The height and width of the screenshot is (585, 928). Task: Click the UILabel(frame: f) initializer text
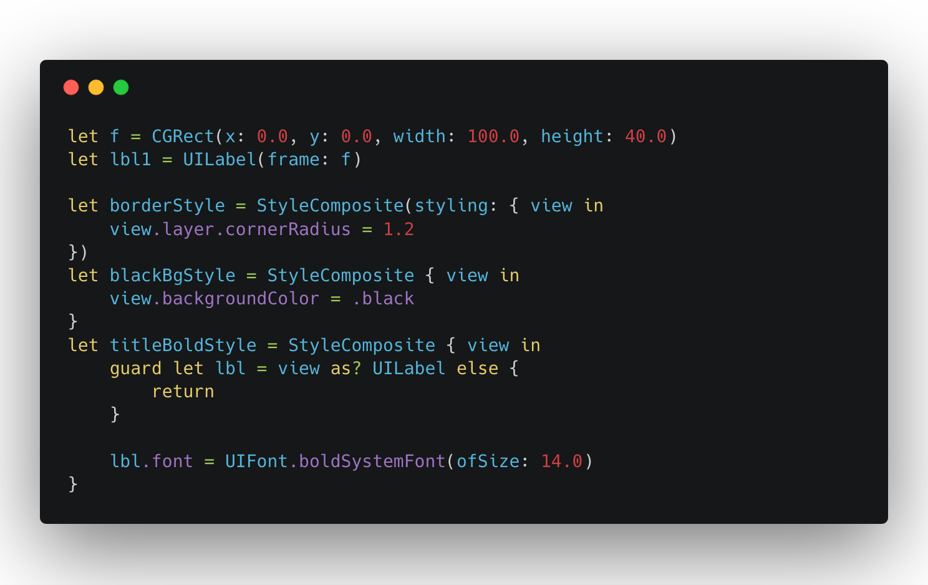point(272,159)
